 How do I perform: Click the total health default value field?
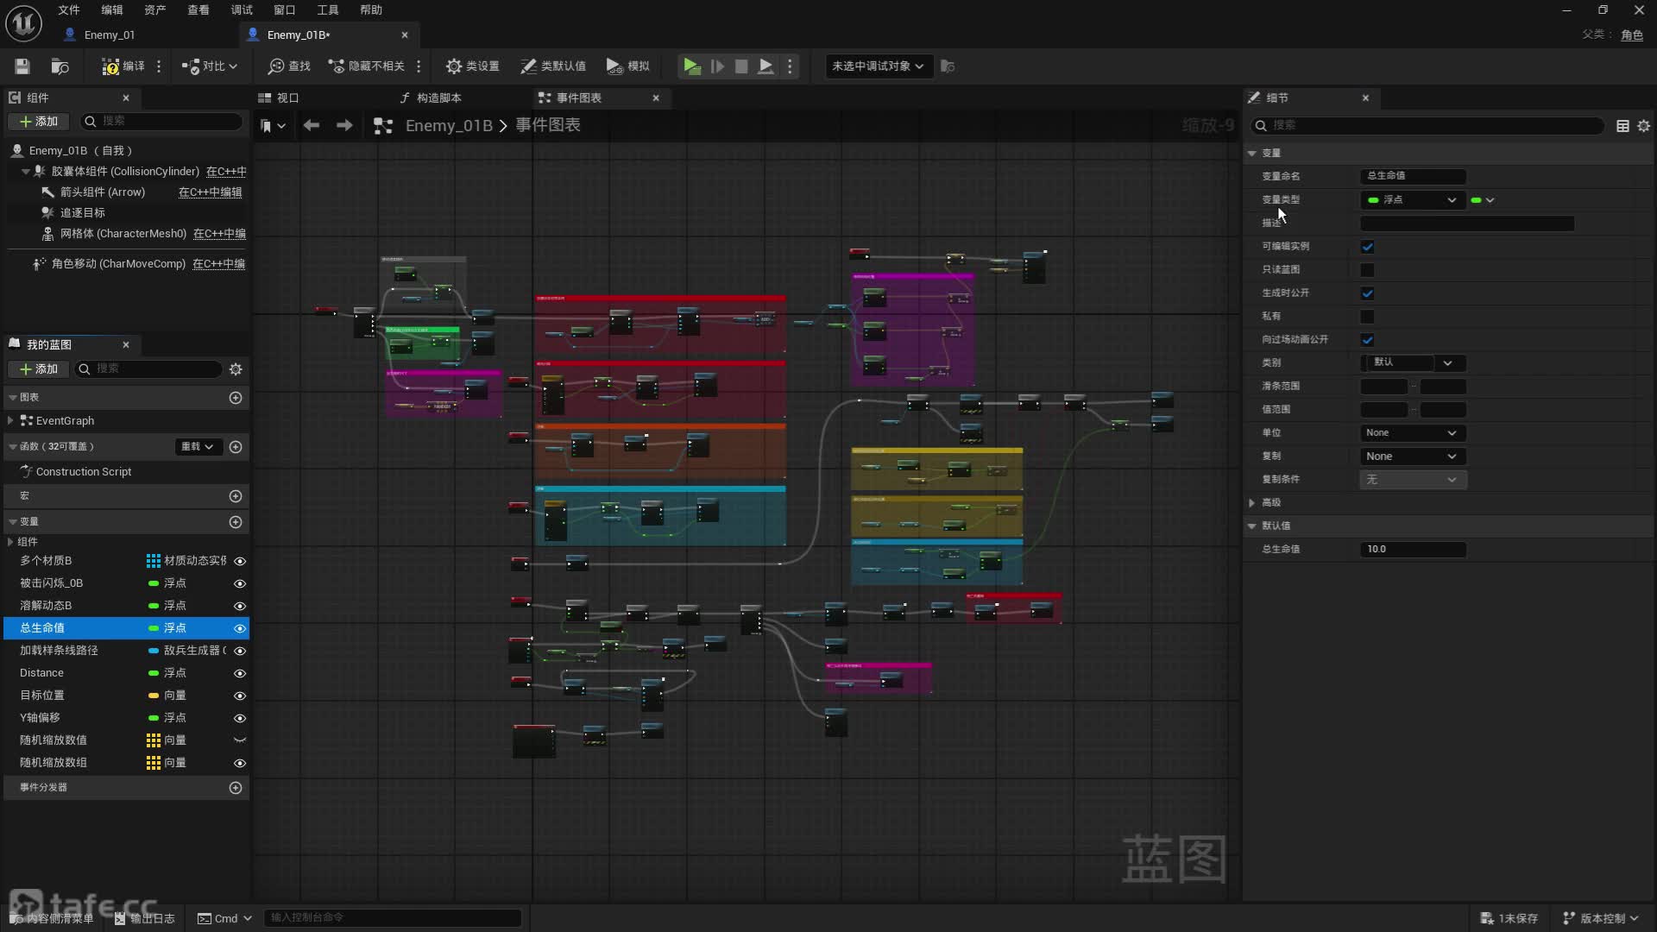tap(1412, 550)
